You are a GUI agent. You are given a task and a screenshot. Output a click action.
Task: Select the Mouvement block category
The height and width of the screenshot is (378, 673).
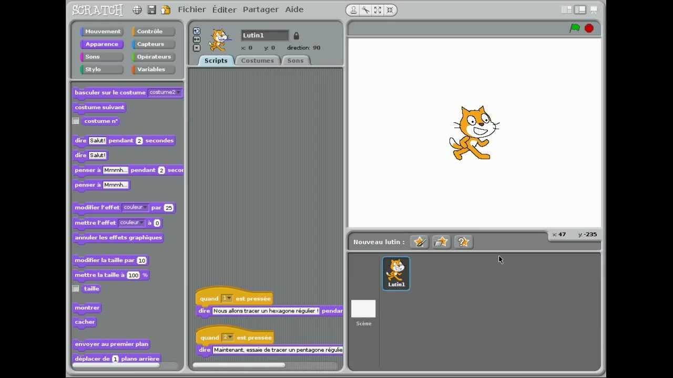tap(103, 31)
